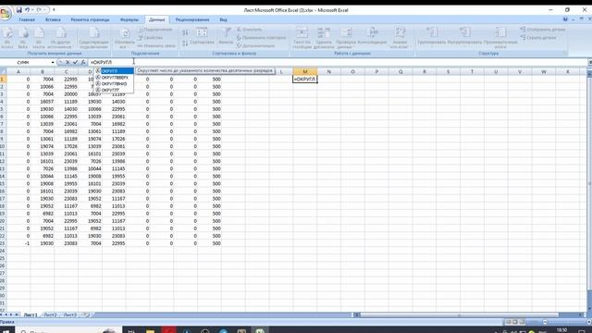Select column M header

305,72
